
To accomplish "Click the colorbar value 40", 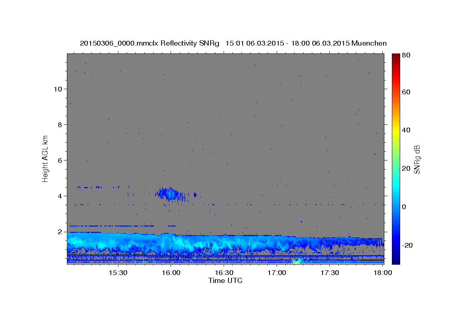I will pyautogui.click(x=406, y=130).
